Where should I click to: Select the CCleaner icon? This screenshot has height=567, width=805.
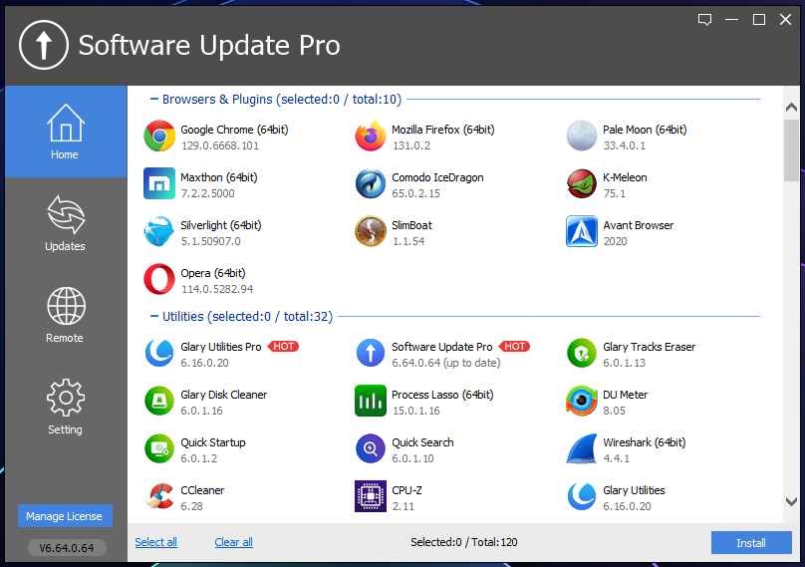coord(159,497)
